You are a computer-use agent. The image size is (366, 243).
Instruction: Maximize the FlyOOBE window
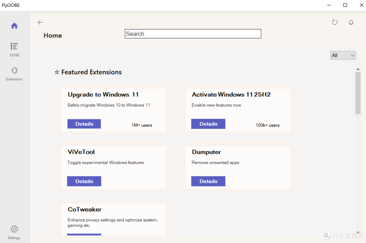345,5
